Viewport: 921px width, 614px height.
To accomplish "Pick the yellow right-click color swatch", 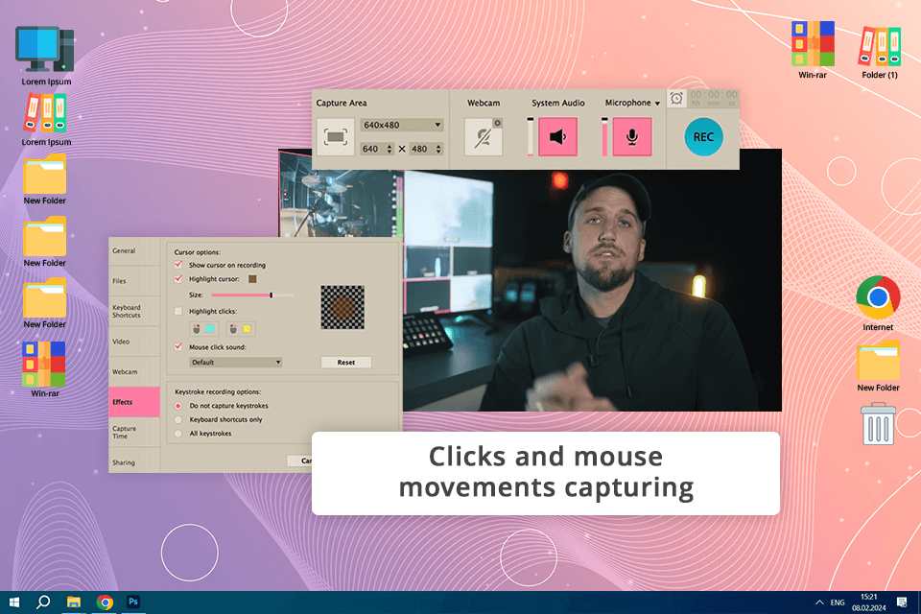I will [x=248, y=328].
